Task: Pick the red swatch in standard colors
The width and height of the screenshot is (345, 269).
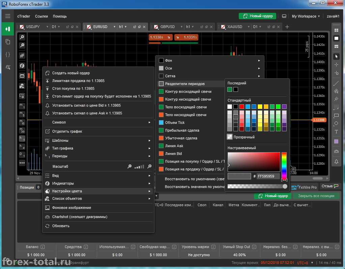Action: [x=242, y=107]
